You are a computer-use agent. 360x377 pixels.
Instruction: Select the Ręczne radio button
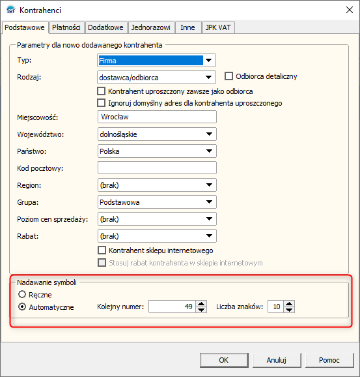[22, 294]
